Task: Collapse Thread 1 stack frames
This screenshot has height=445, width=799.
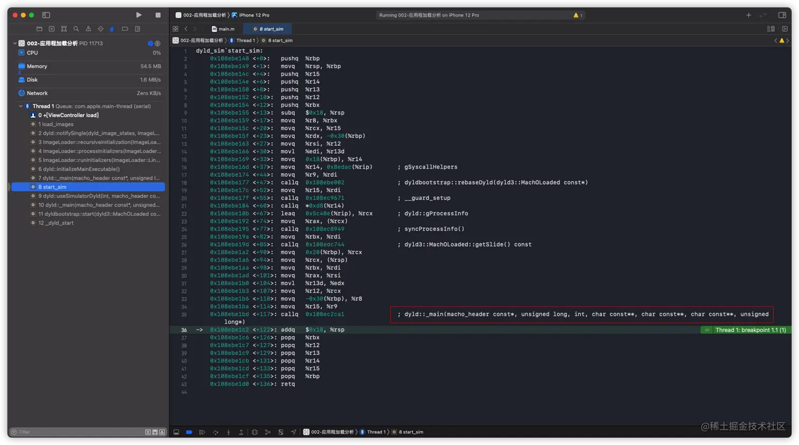Action: click(21, 106)
